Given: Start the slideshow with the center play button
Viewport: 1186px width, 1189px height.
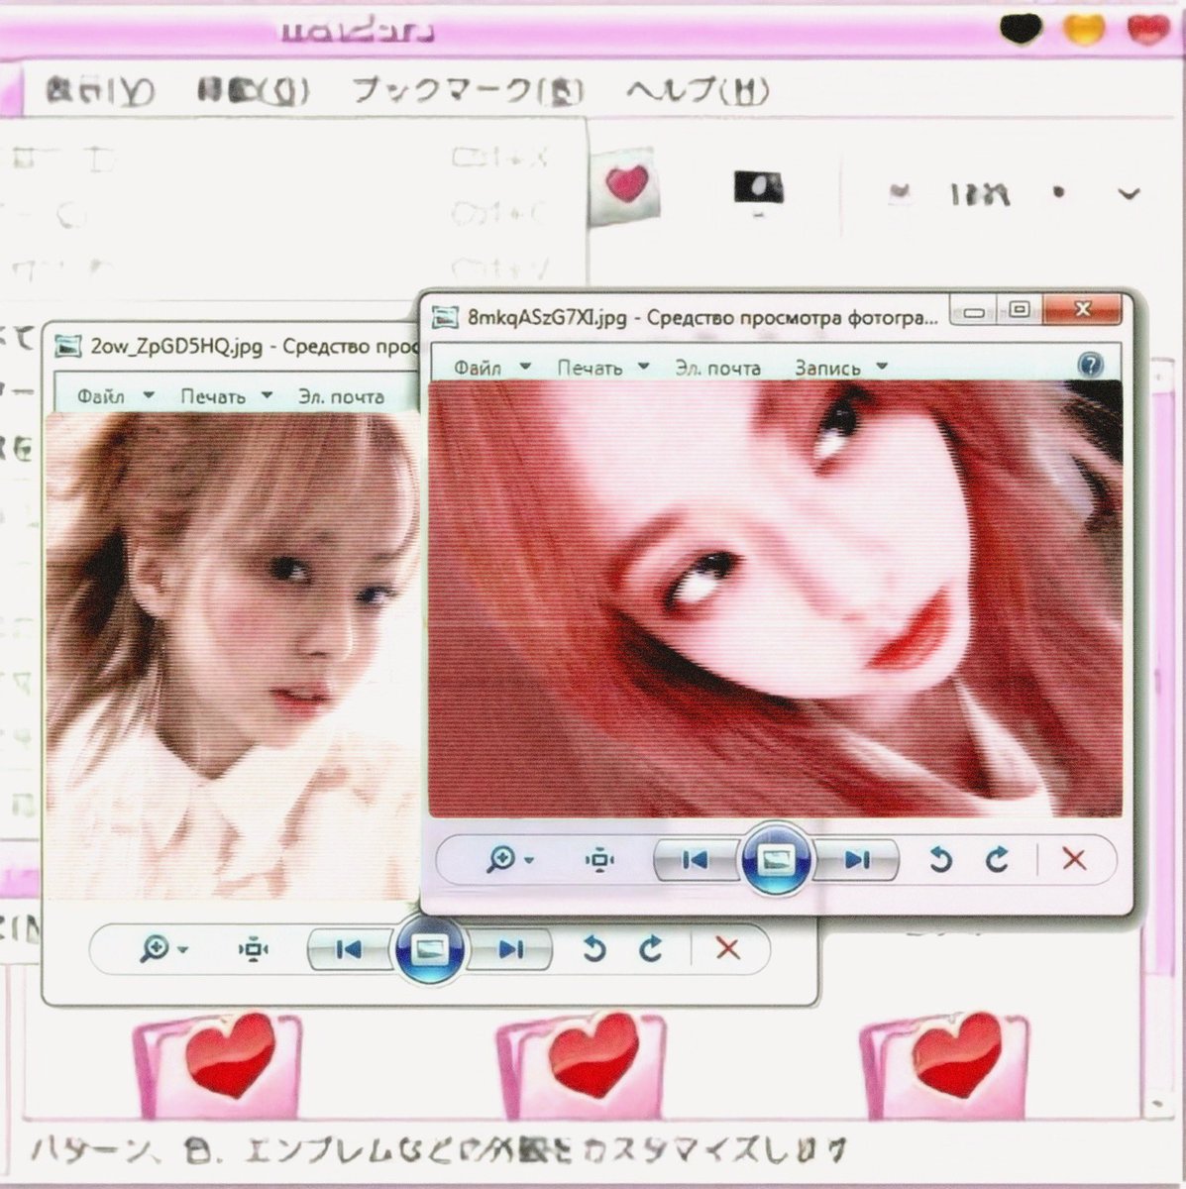Looking at the screenshot, I should pos(775,860).
